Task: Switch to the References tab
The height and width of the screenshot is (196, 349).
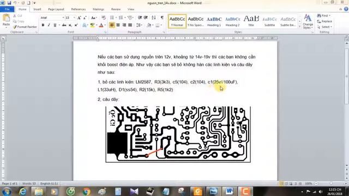Action: (79, 9)
